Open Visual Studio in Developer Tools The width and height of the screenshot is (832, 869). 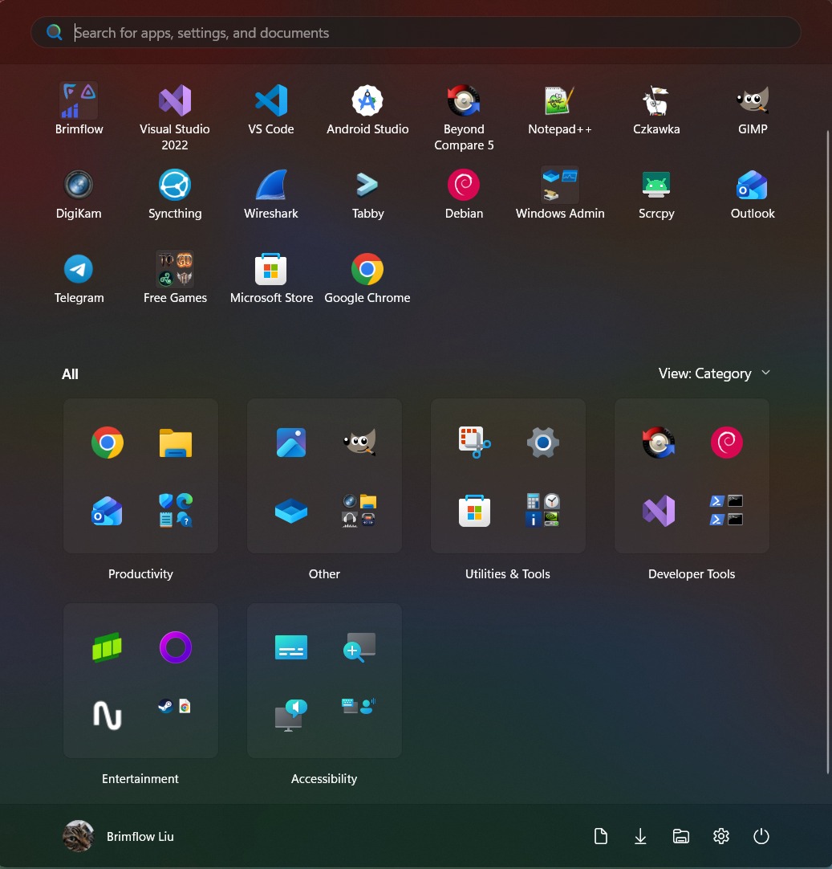[x=658, y=511]
